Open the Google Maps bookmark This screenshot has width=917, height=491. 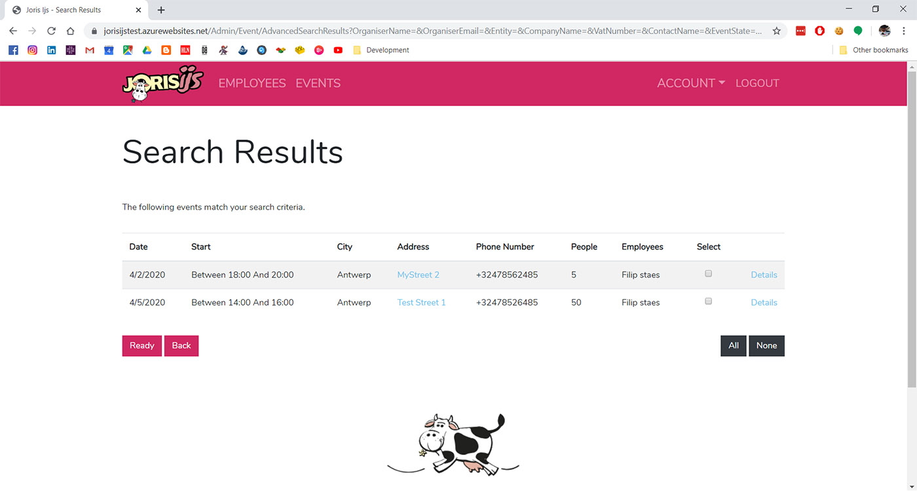pyautogui.click(x=128, y=50)
